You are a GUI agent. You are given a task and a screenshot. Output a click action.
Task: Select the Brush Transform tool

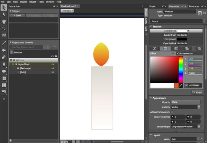click(x=4, y=57)
